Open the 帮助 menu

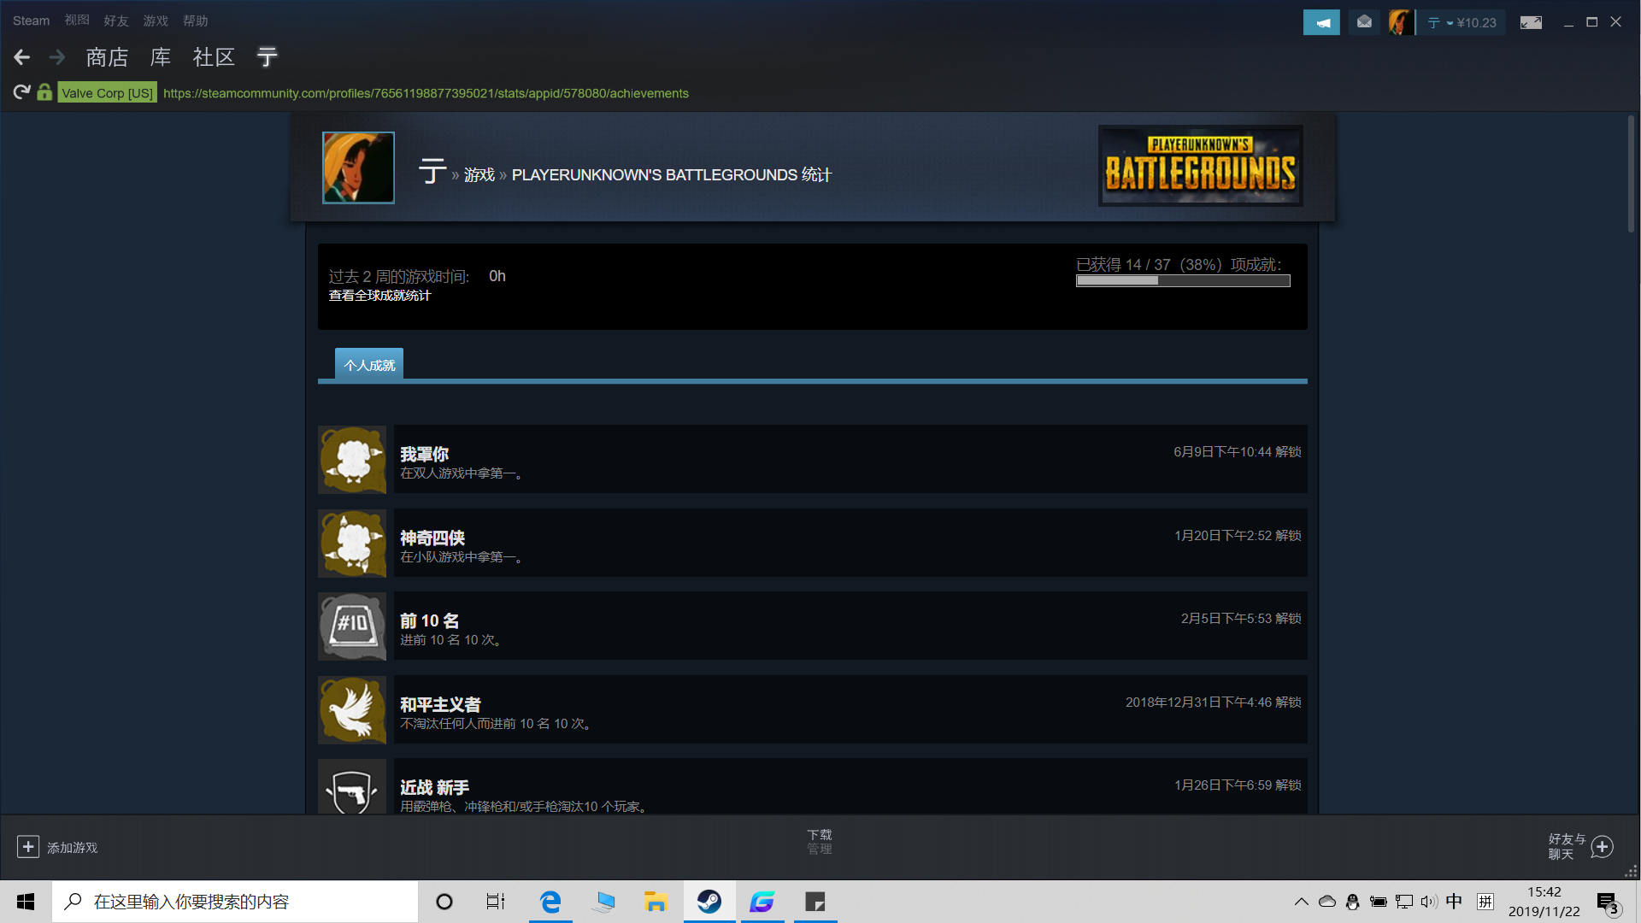(195, 21)
